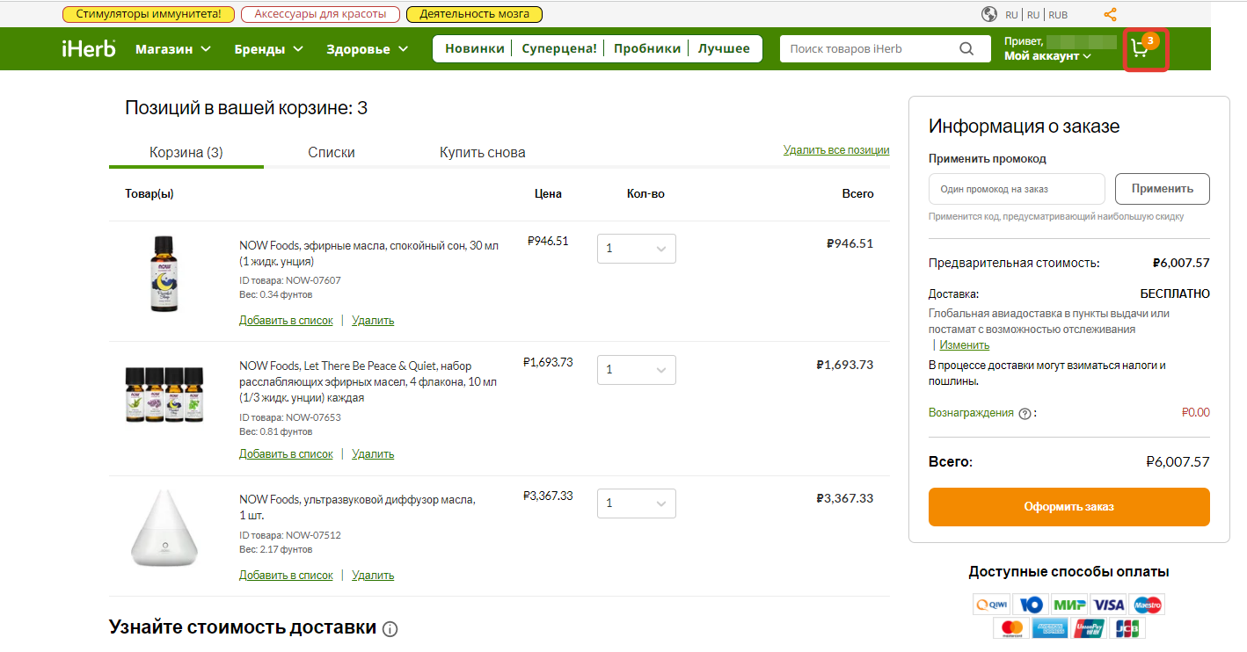Add Peace & Quiet set to list
The width and height of the screenshot is (1247, 652).
pyautogui.click(x=286, y=454)
